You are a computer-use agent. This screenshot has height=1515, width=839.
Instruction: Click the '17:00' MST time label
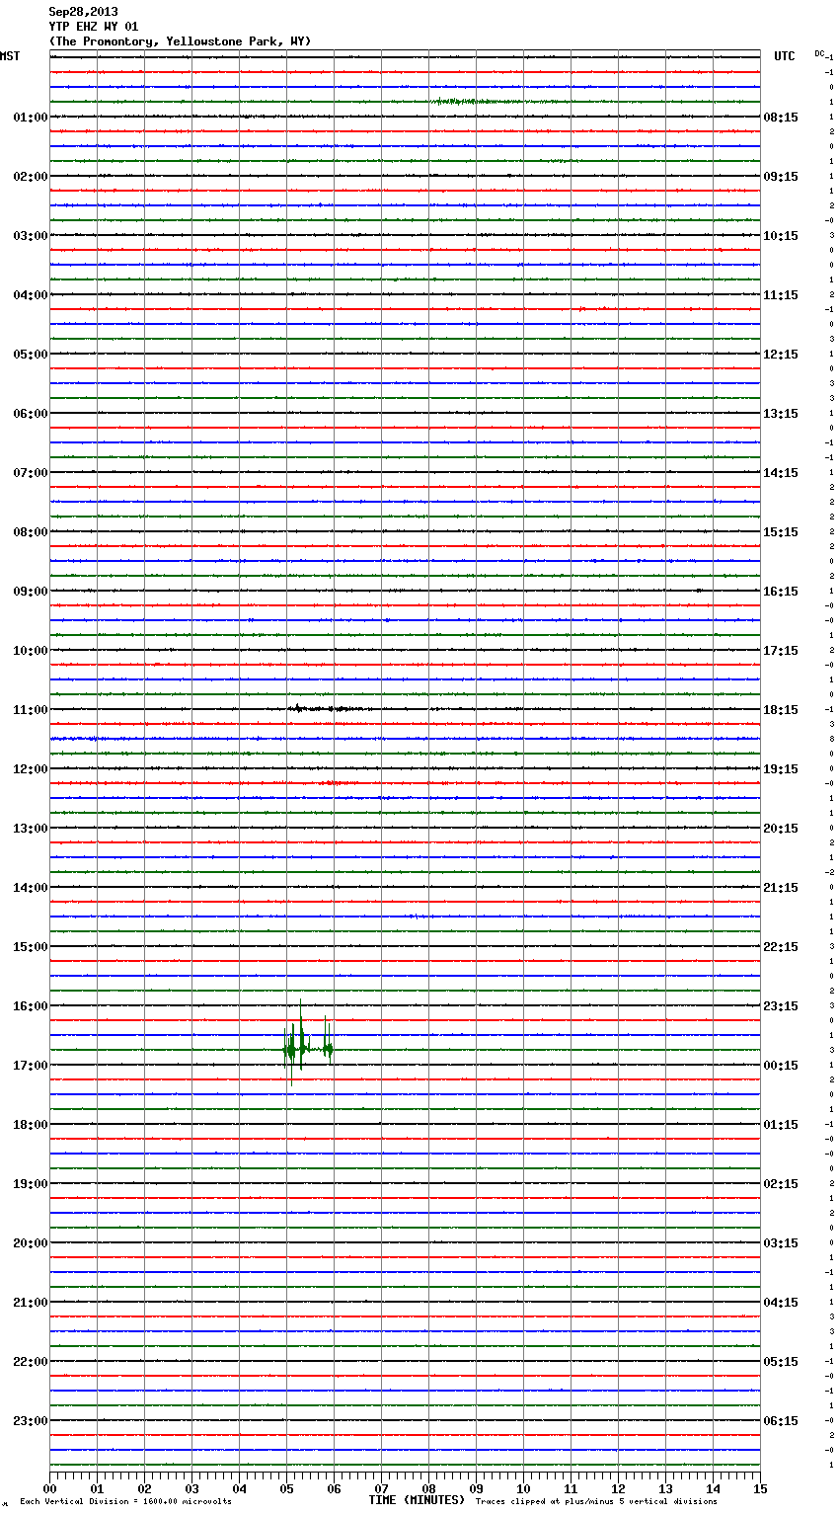[x=30, y=1066]
